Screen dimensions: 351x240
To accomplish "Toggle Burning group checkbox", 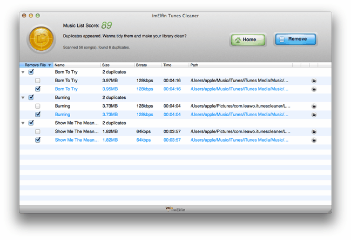I will pos(31,97).
